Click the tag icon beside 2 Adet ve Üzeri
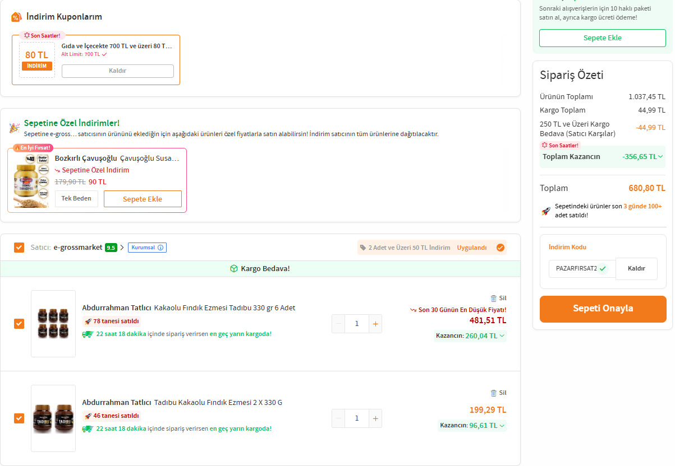 [363, 248]
